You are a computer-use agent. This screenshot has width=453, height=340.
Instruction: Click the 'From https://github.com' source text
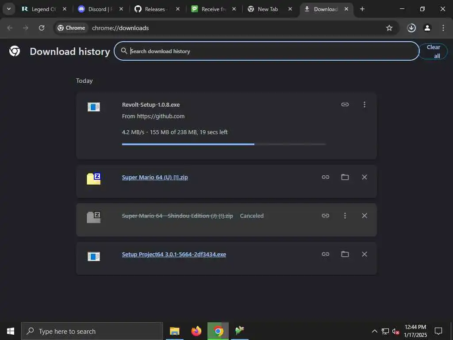[153, 116]
